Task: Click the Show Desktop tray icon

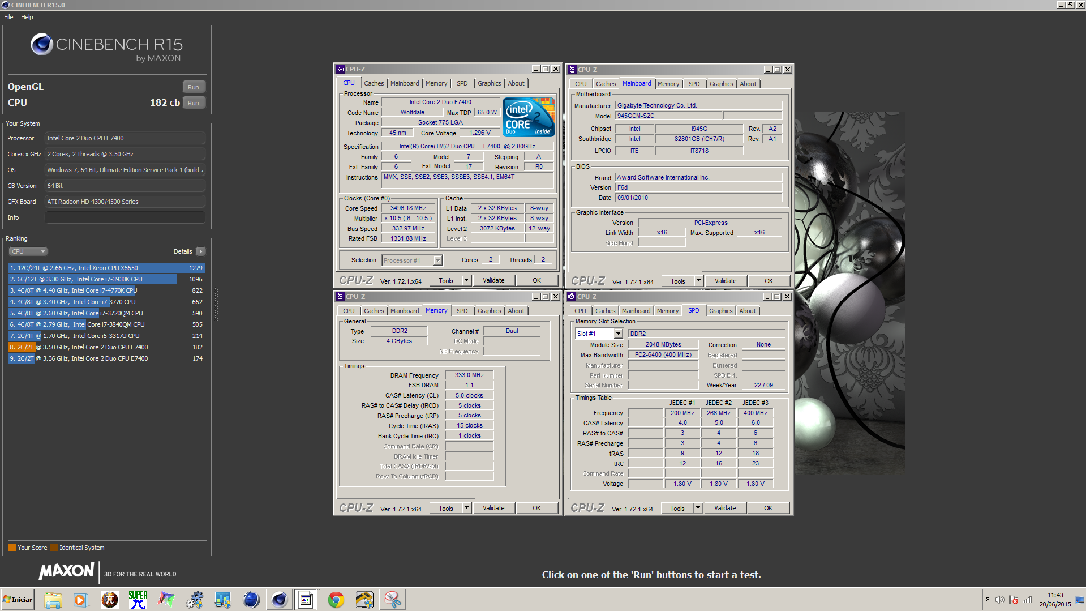Action: (x=1080, y=600)
